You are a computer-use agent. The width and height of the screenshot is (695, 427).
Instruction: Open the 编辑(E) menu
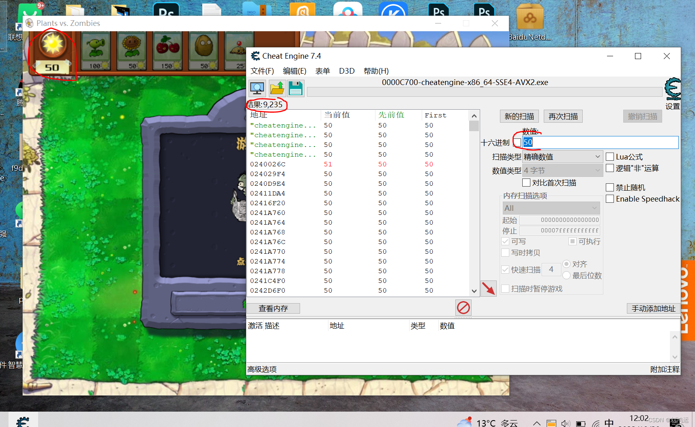click(x=294, y=71)
